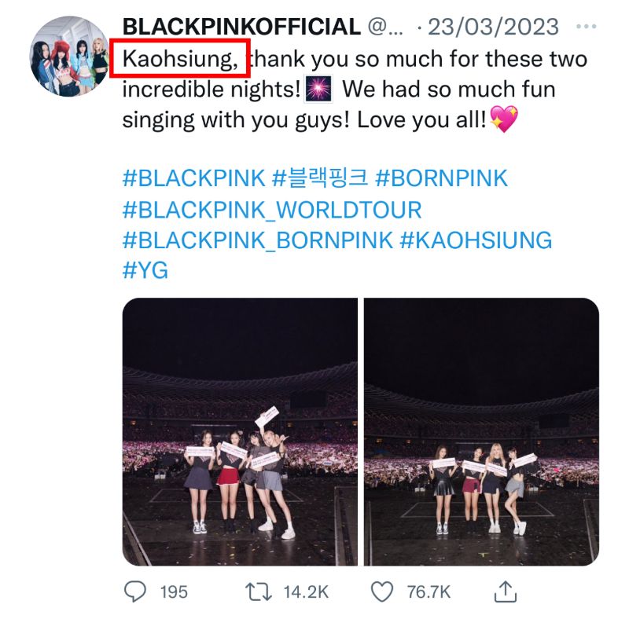This screenshot has width=629, height=619.
Task: Open the share upload icon
Action: click(506, 591)
